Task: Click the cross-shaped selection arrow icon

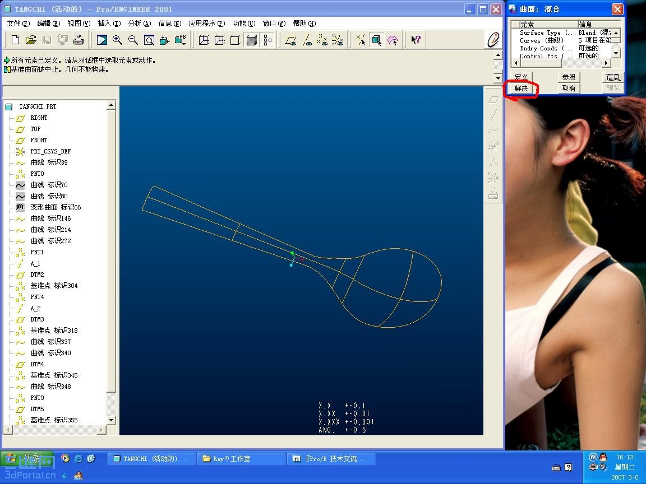Action: (361, 40)
